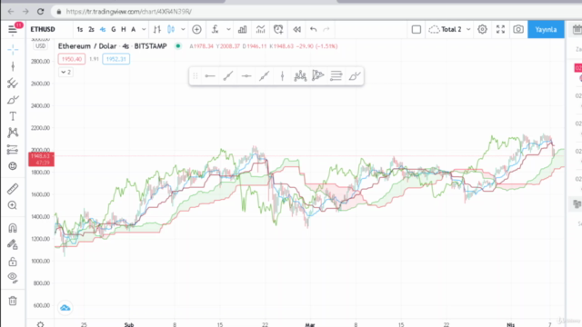Select the G daily timeframe
582x327 pixels.
click(x=113, y=29)
